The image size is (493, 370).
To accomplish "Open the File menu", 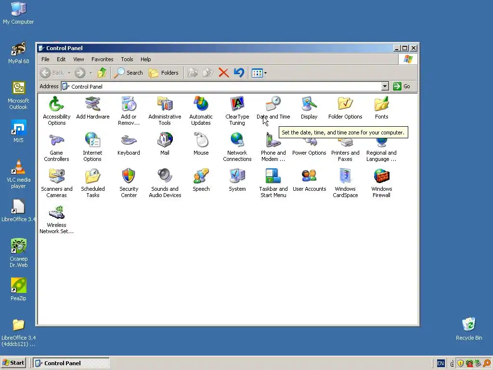I will (x=45, y=59).
